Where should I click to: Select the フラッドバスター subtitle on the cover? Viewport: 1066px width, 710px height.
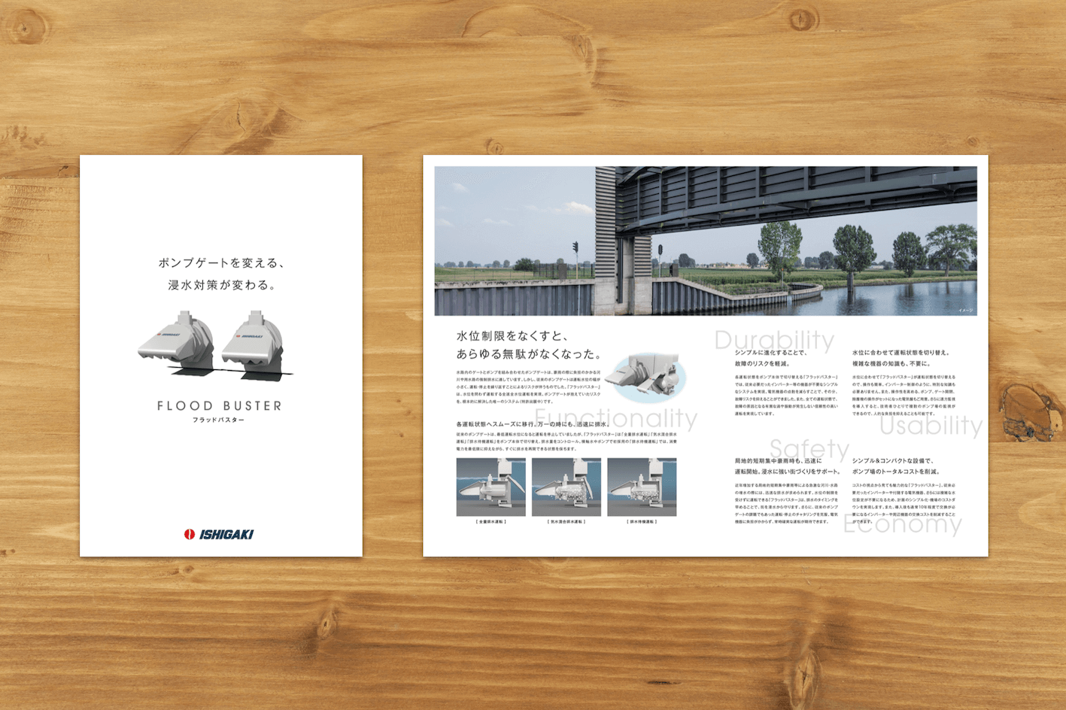[x=219, y=420]
